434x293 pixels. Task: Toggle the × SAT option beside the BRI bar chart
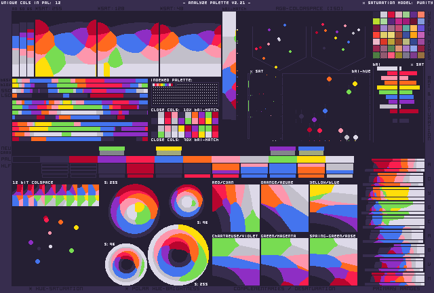417,64
